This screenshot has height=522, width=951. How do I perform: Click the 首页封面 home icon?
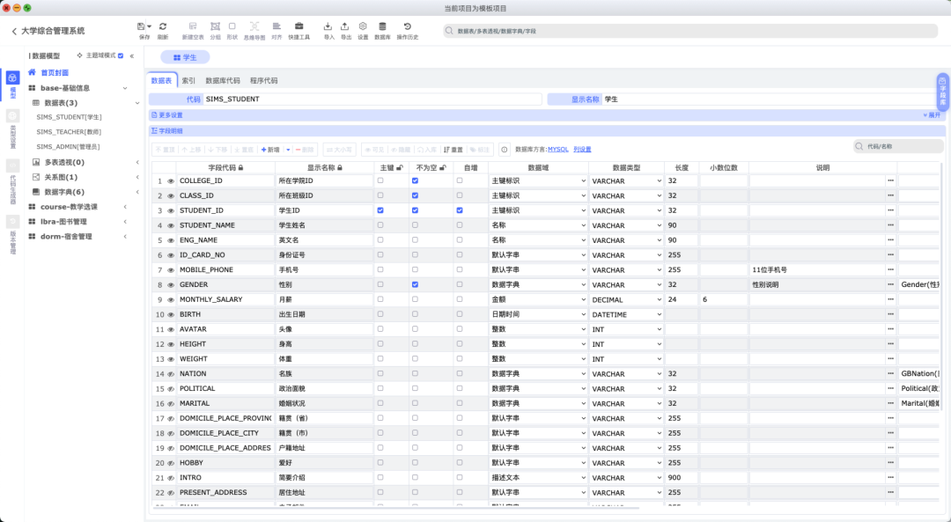point(33,72)
